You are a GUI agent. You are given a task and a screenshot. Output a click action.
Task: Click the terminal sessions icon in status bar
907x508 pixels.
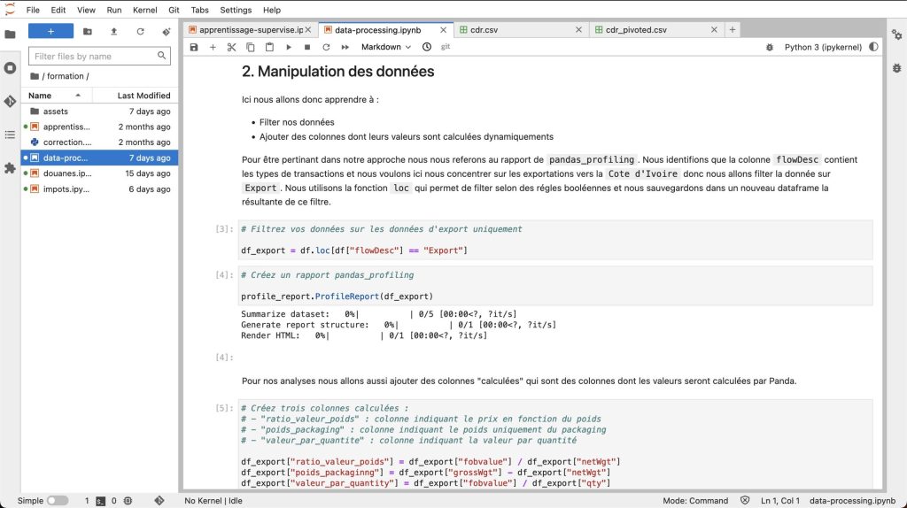[x=101, y=501]
